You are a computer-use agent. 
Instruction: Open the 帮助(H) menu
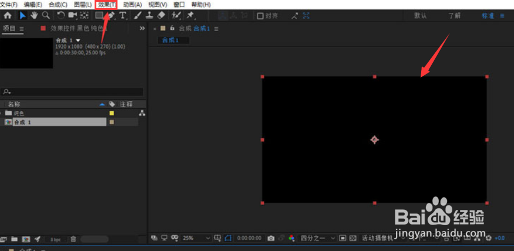201,5
